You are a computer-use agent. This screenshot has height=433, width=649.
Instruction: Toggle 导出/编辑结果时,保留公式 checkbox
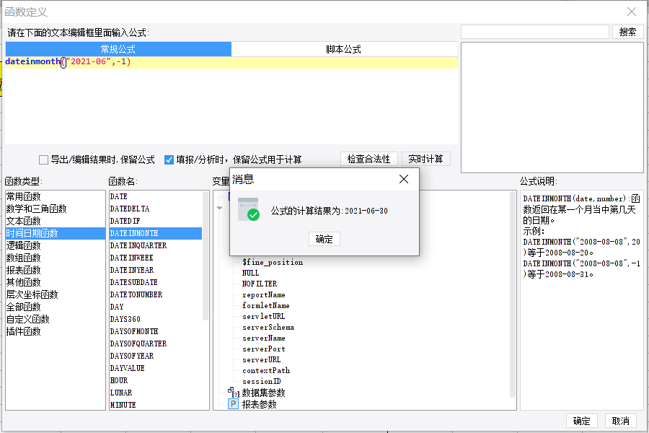(43, 159)
